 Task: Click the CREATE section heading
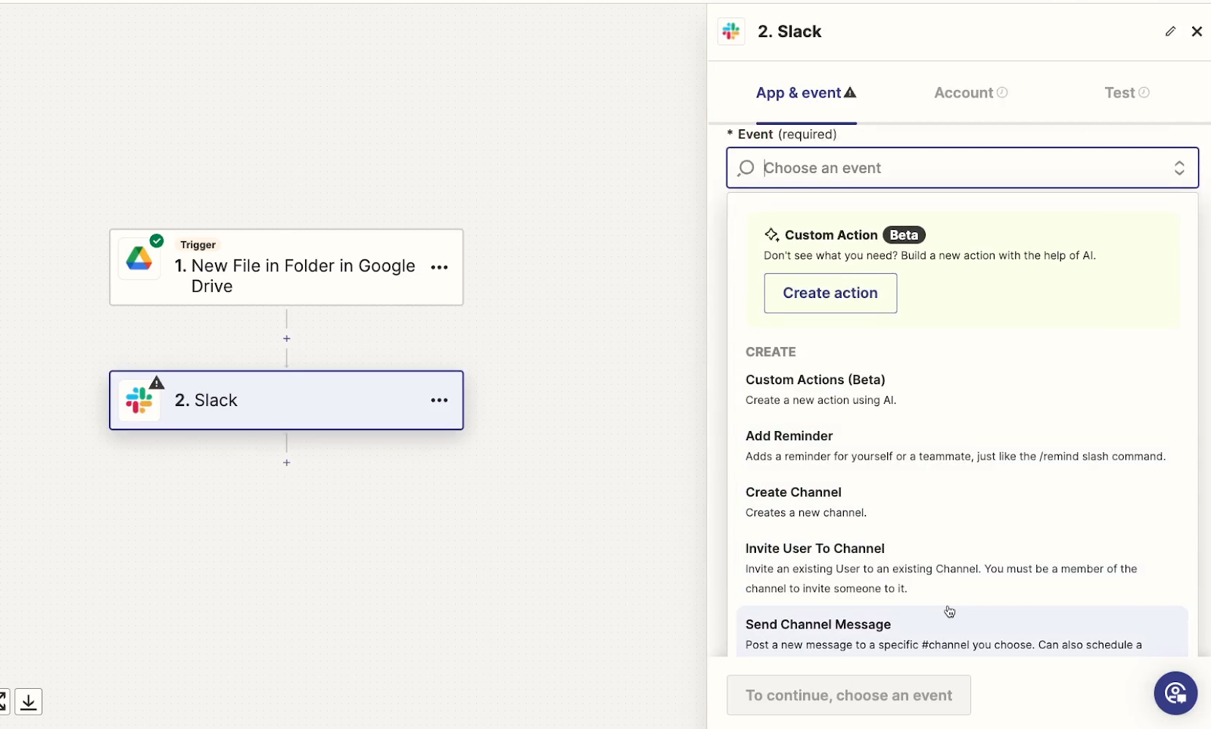770,352
